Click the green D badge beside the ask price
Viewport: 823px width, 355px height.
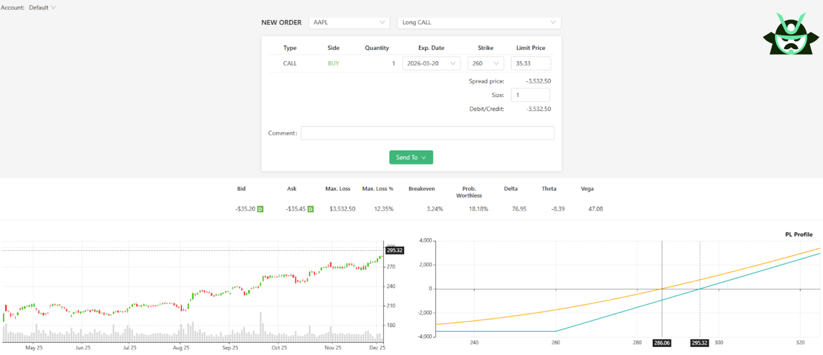coord(310,209)
